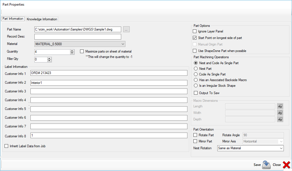Click the pick icon beside Width field
Screen dimensions: 292x171
click(280, 113)
